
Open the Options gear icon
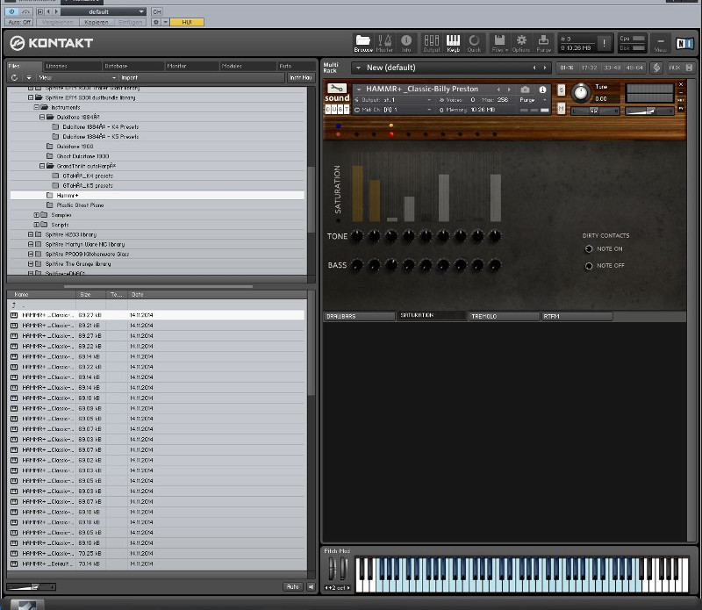click(x=521, y=43)
